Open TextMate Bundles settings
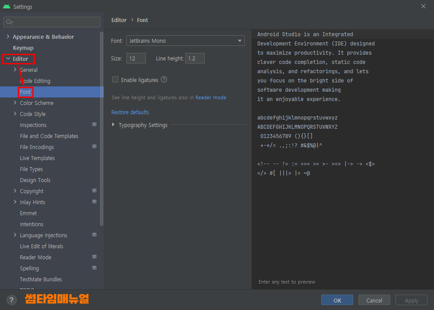 click(x=41, y=280)
